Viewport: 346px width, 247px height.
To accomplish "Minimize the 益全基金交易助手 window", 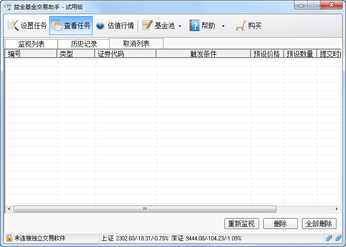I will coord(301,5).
